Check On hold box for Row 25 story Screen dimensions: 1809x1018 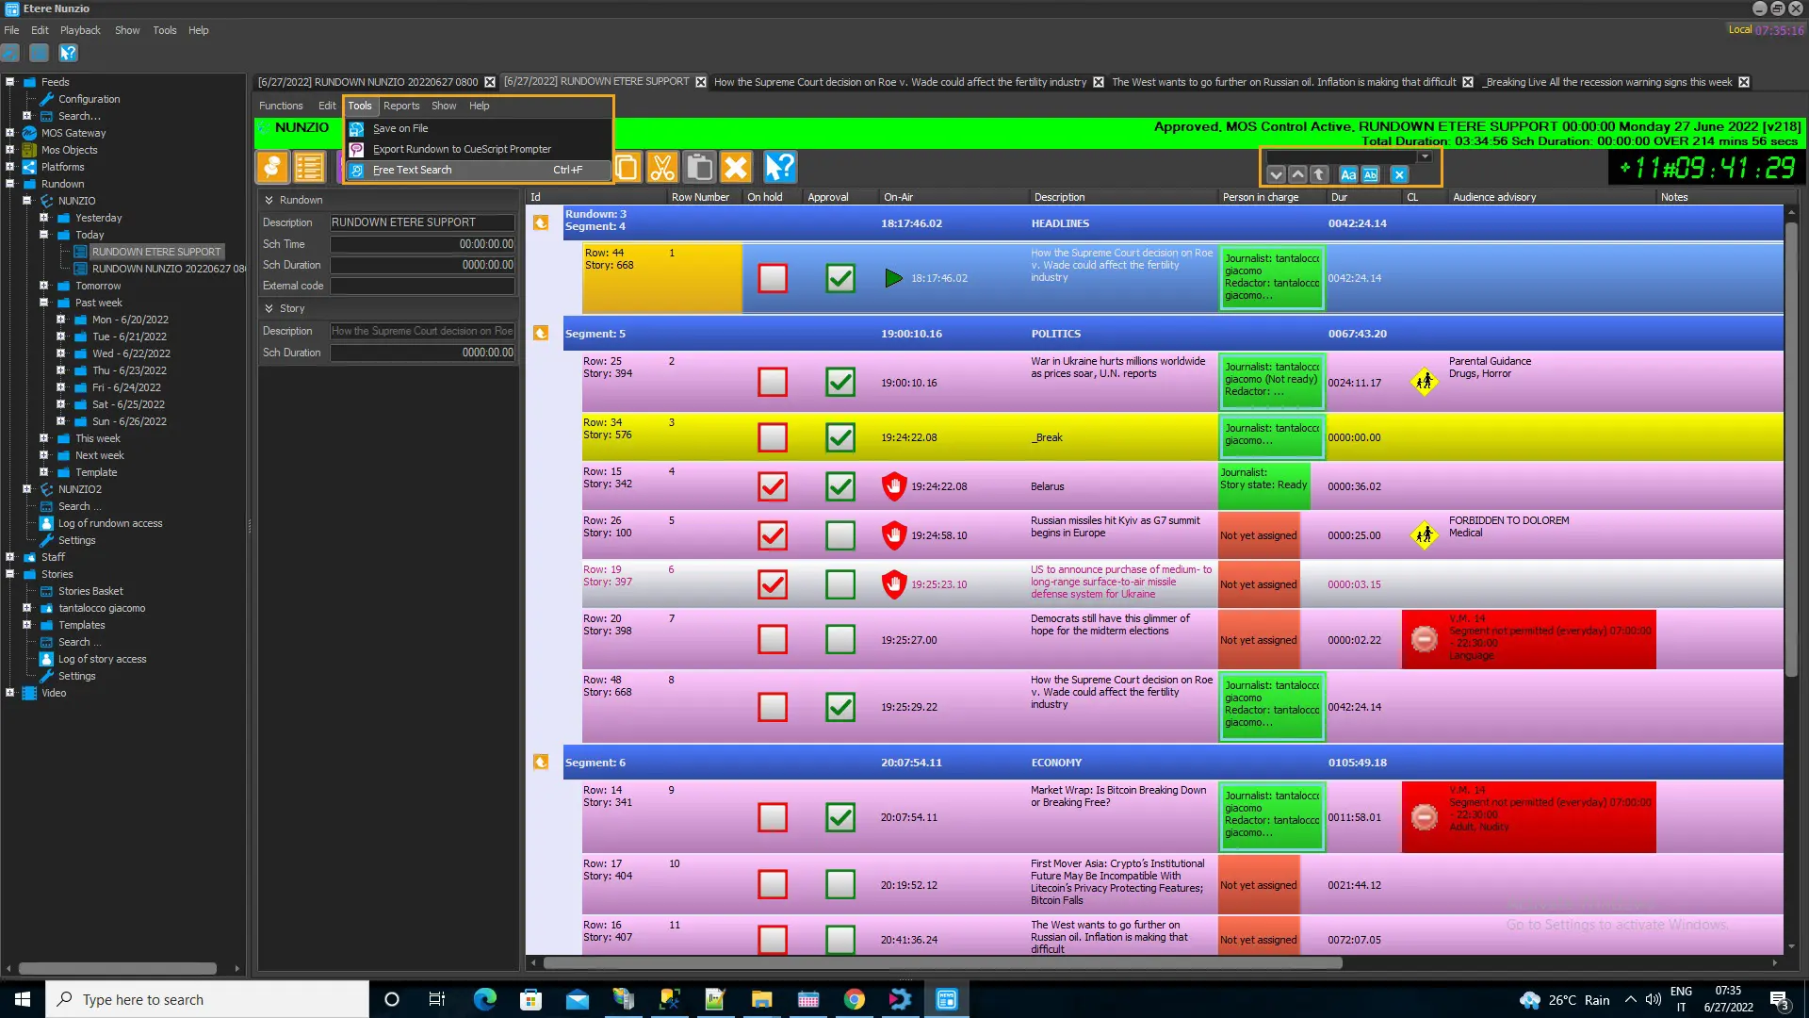coord(773,383)
